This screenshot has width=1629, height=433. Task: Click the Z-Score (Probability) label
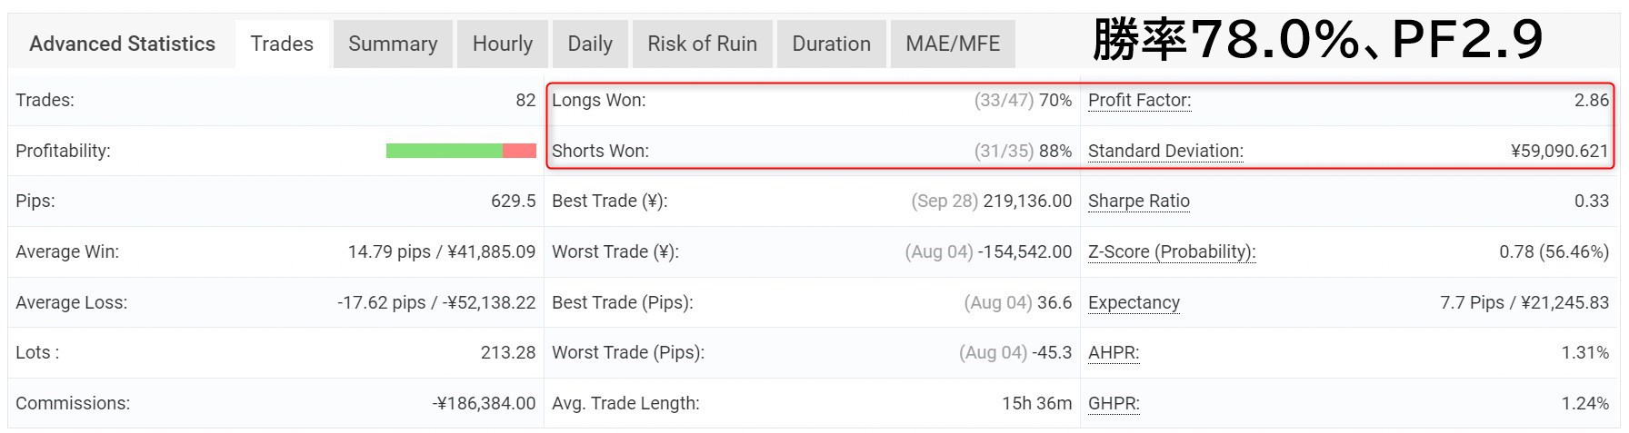coord(1172,252)
